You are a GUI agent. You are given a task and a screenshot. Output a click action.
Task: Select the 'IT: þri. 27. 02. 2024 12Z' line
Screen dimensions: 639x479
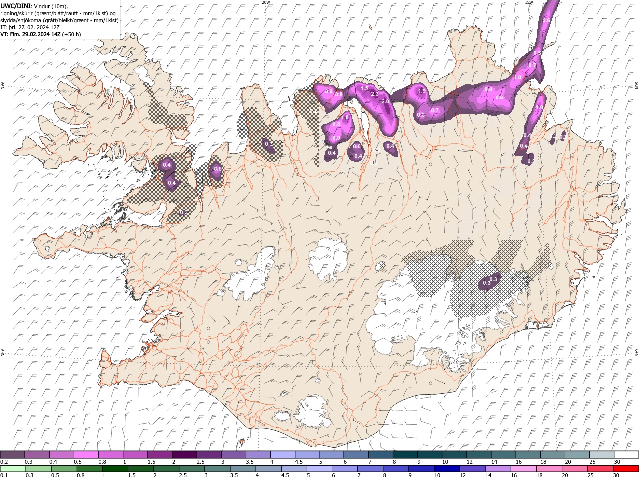tap(30, 27)
